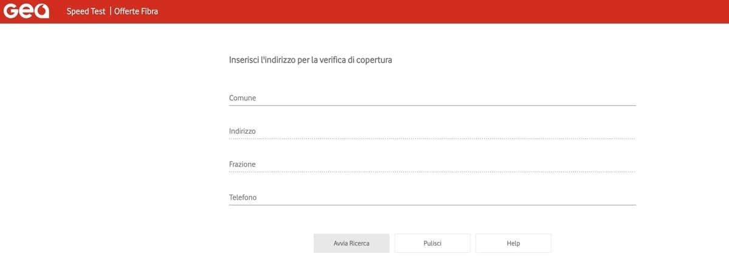The height and width of the screenshot is (279, 729).
Task: Clear the form with Pulisci button
Action: click(x=433, y=243)
